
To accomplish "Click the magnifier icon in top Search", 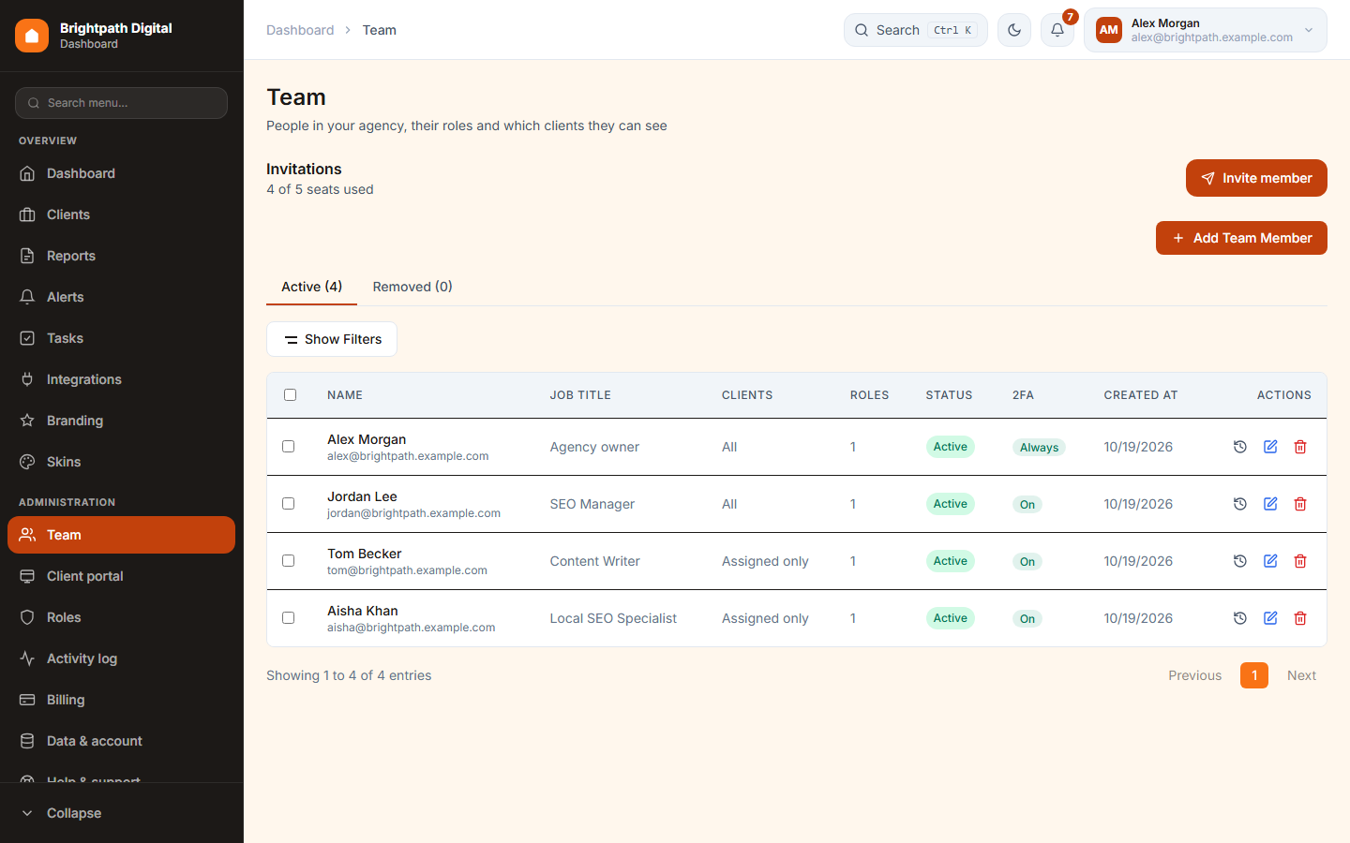I will pyautogui.click(x=862, y=30).
